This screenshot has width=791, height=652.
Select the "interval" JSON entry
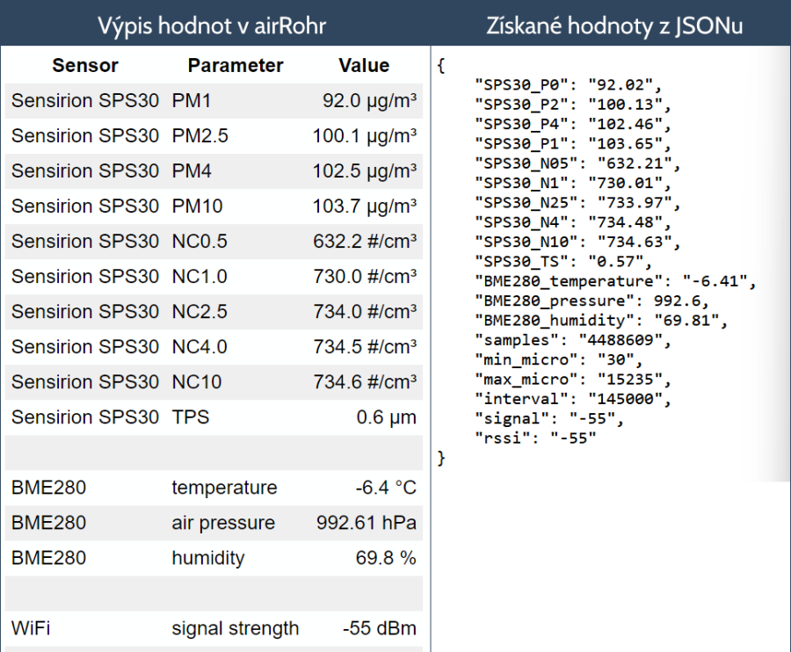[576, 398]
